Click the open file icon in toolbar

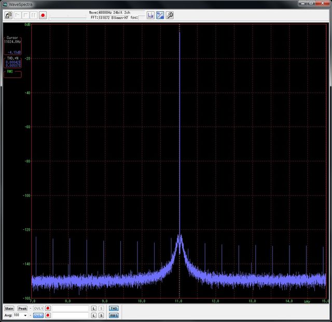pos(9,16)
